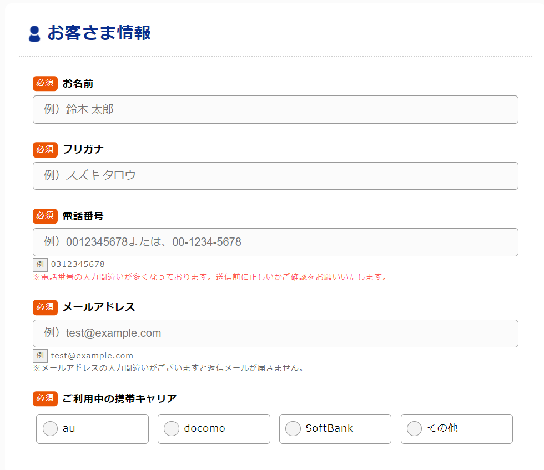Focus the 電話番号 input field

pos(275,242)
